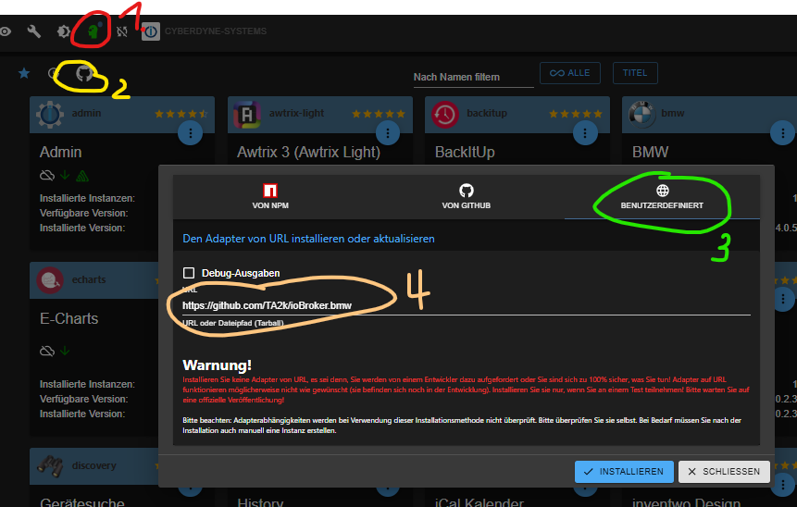Open the admin adapter three-dot menu
The image size is (797, 507).
(190, 132)
